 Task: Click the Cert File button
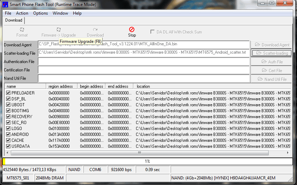[271, 70]
